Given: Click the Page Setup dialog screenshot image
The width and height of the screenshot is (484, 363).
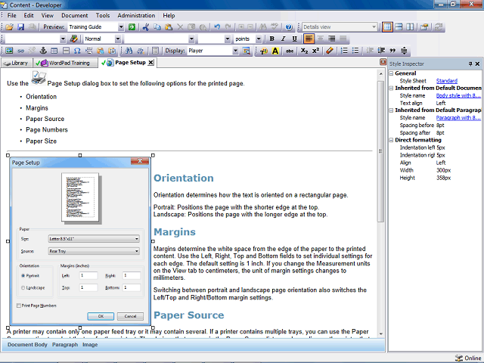Looking at the screenshot, I should (x=80, y=241).
